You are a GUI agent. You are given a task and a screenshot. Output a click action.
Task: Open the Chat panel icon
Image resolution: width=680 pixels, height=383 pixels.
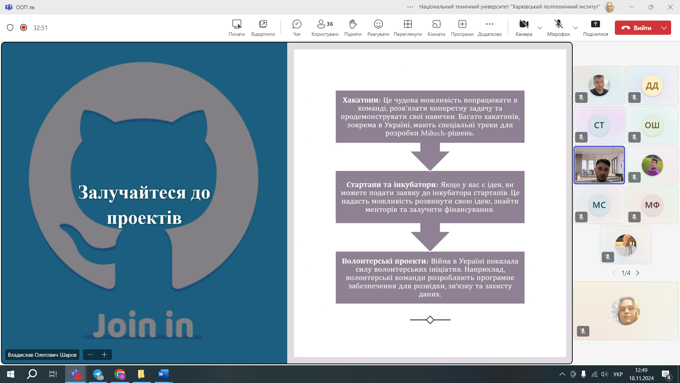pyautogui.click(x=297, y=28)
